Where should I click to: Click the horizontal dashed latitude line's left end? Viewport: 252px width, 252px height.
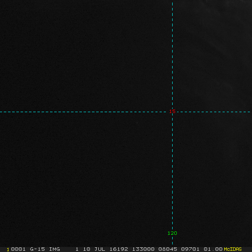coord(2,112)
